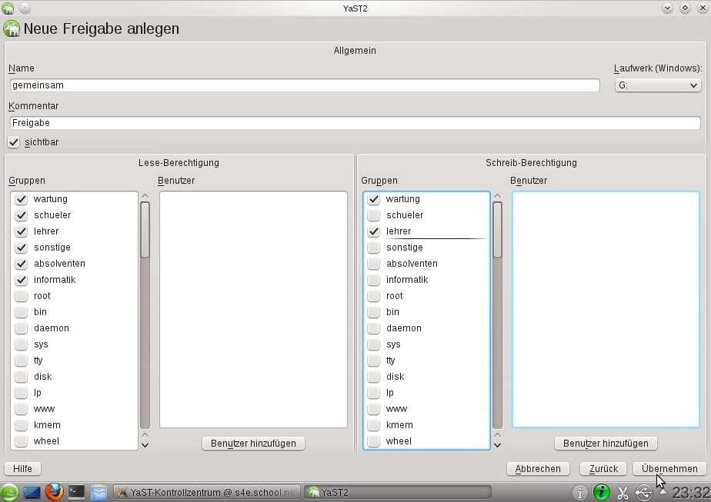Image resolution: width=711 pixels, height=502 pixels.
Task: Enable tty in Schreib-Berechtigung groups
Action: point(373,361)
